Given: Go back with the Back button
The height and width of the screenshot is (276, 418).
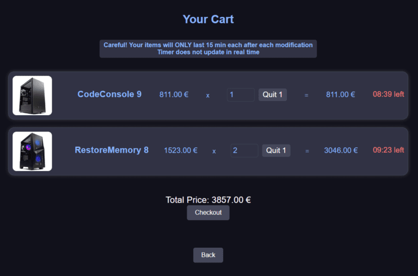Looking at the screenshot, I should point(208,255).
